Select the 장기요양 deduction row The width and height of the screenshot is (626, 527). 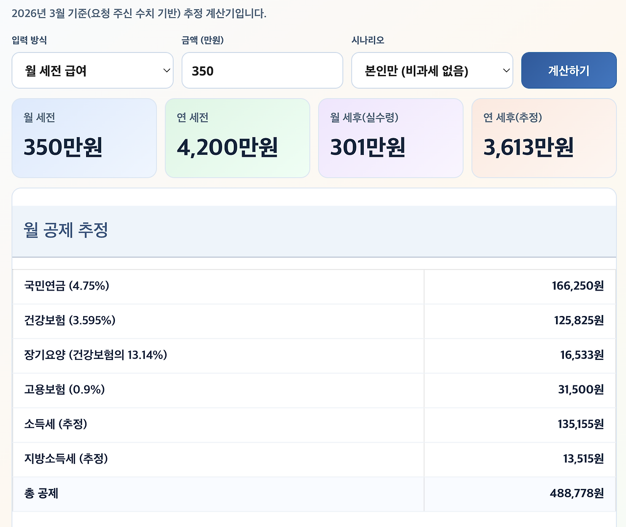pos(313,356)
